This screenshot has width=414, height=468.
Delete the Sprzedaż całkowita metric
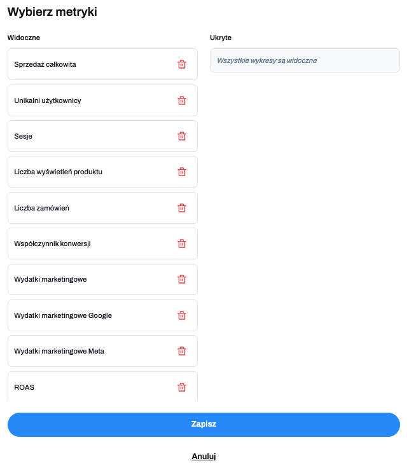pos(182,64)
